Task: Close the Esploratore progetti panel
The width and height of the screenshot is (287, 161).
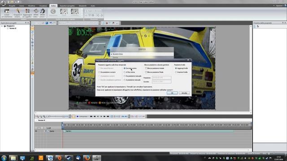Action: (28, 23)
